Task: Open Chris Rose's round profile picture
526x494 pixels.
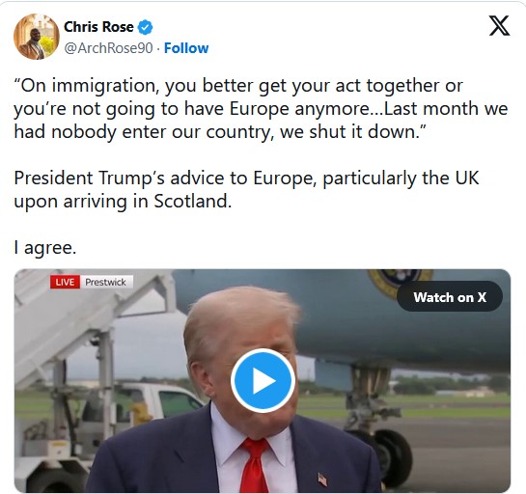Action: [x=37, y=37]
